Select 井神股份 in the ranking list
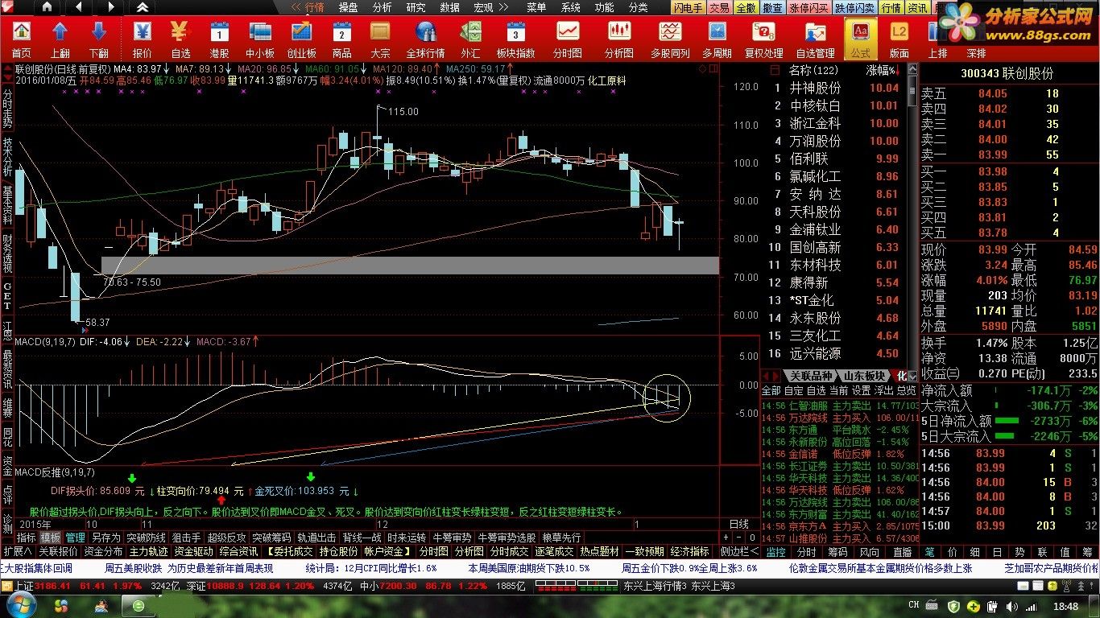This screenshot has height=618, width=1100. tap(815, 88)
